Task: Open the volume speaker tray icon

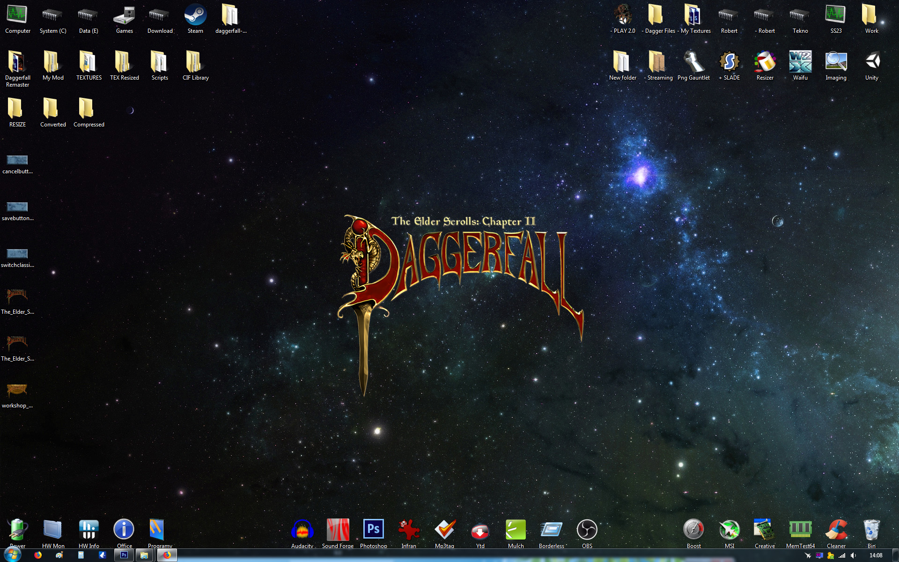Action: [853, 555]
